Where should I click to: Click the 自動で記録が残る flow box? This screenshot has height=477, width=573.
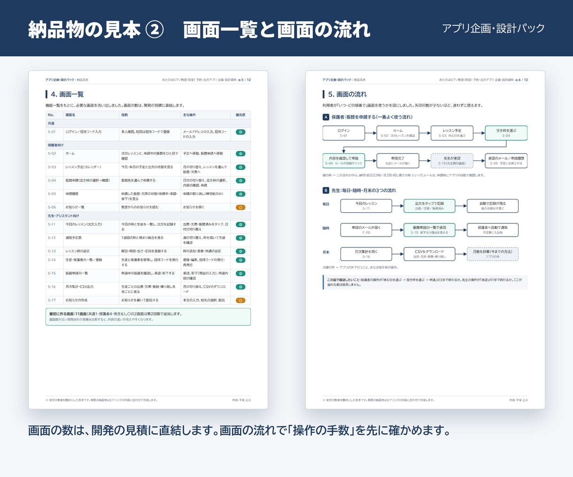[x=493, y=206]
